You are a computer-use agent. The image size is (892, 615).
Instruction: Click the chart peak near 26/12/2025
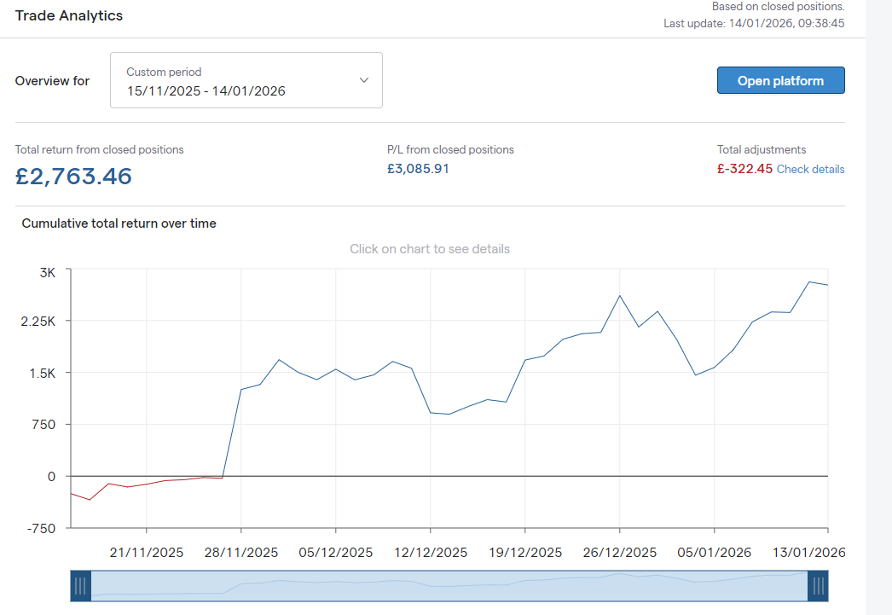tap(619, 296)
